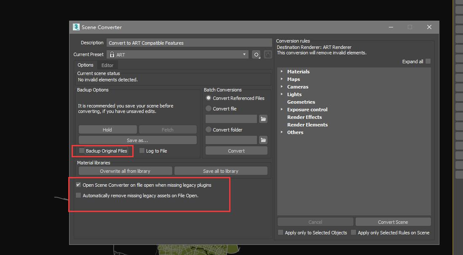
Task: Minimize the Scene Converter window
Action: [391, 27]
